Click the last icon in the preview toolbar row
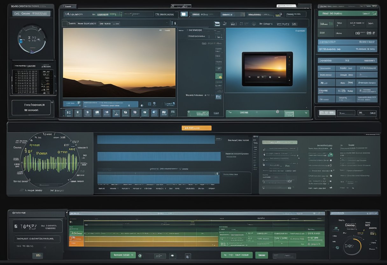 click(173, 112)
